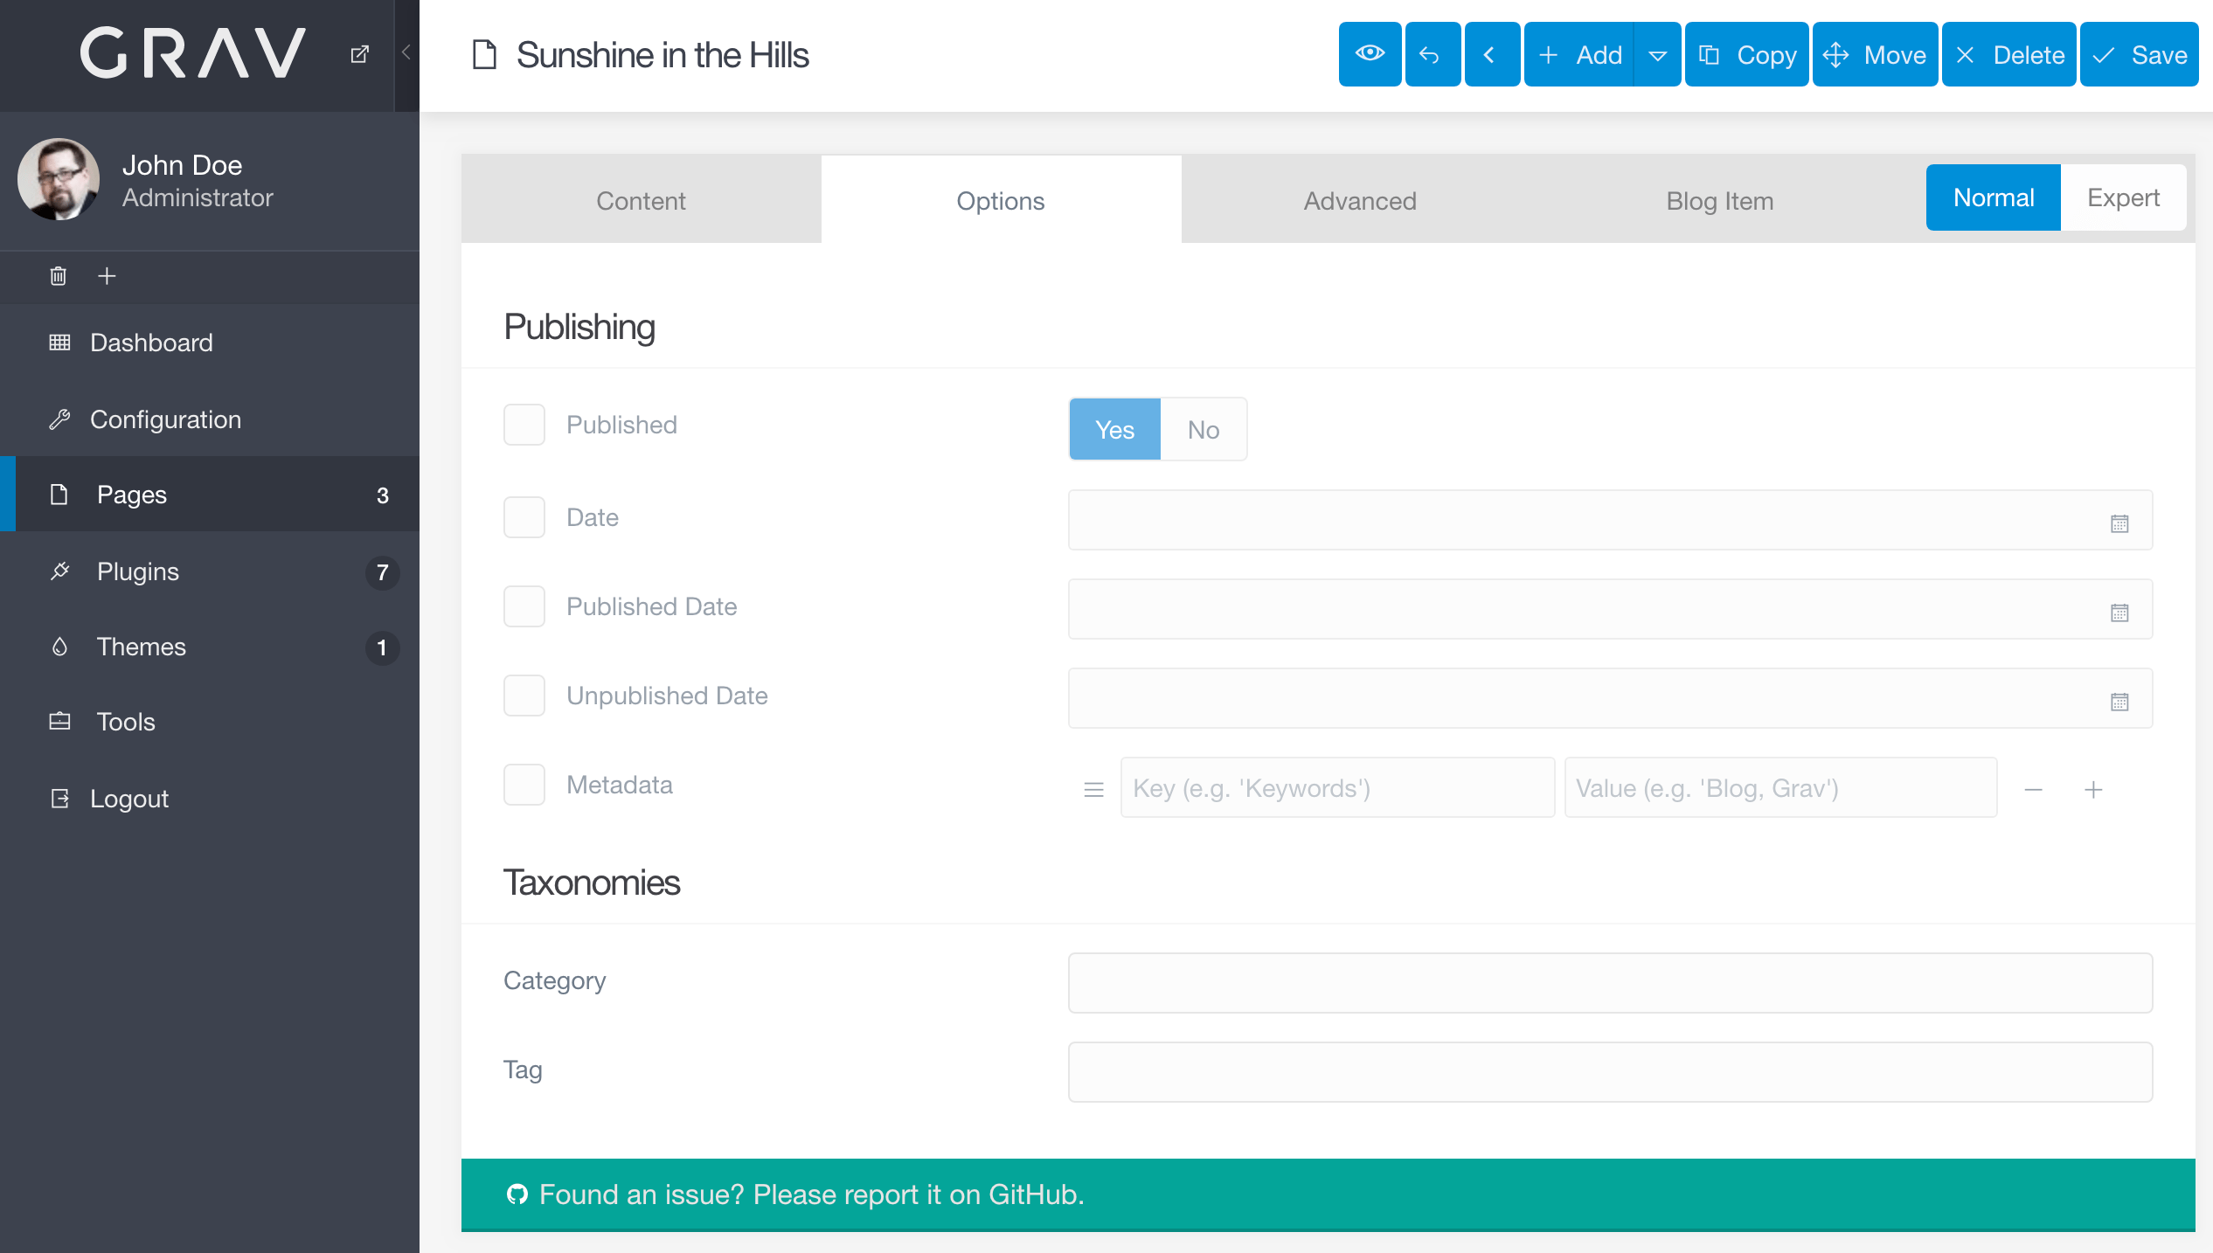The height and width of the screenshot is (1253, 2213).
Task: Open the page preview eye icon
Action: (x=1370, y=54)
